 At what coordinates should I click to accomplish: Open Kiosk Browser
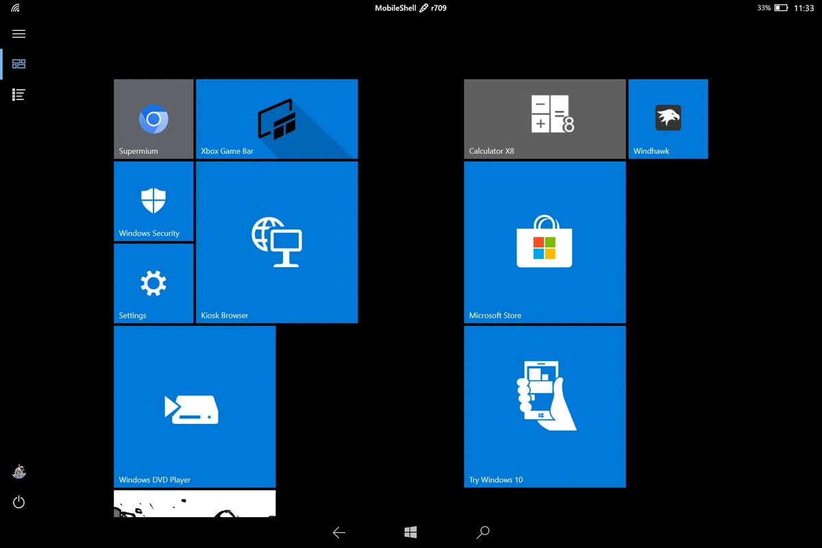277,242
